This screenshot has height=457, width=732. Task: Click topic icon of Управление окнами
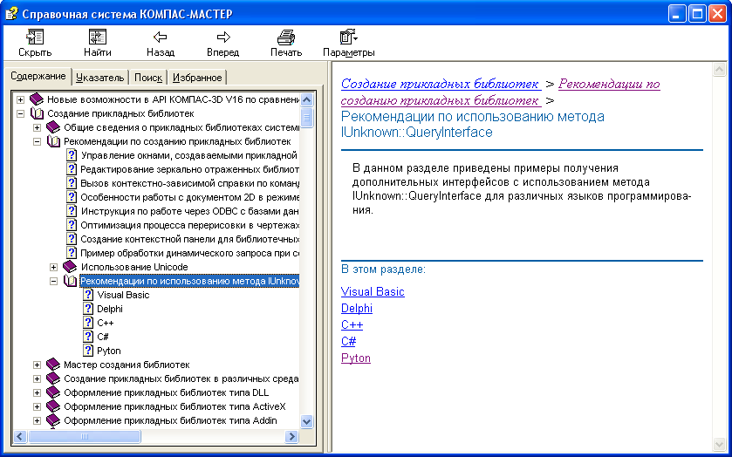pos(72,155)
